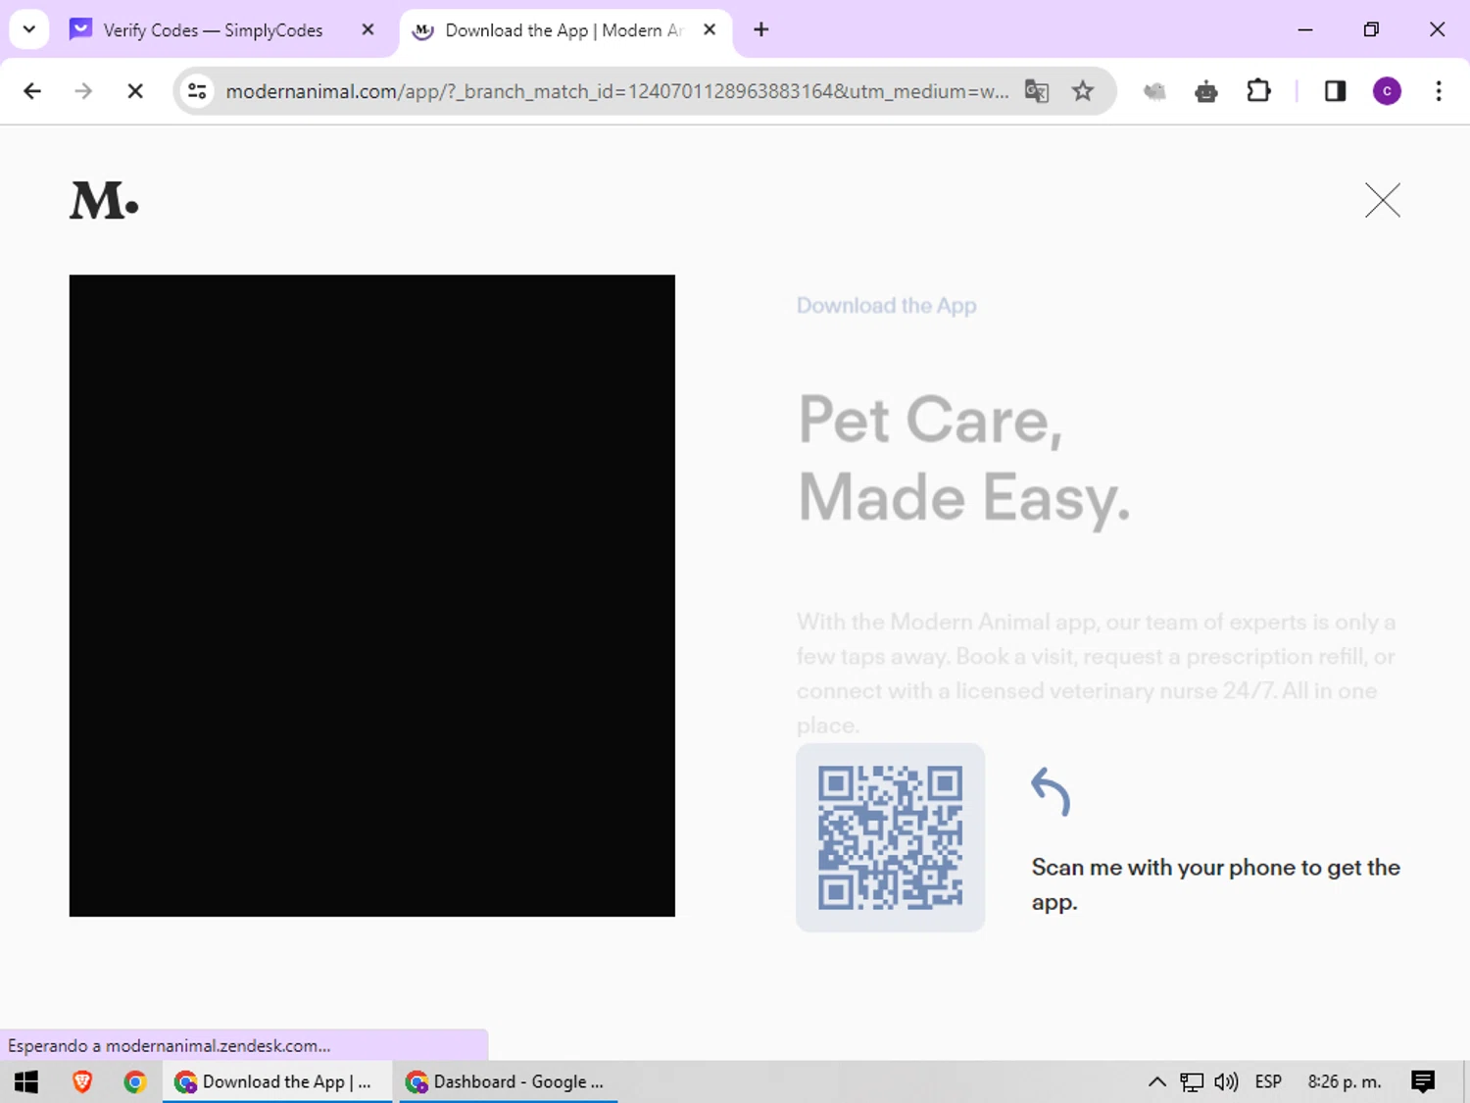
Task: Stop loading the page
Action: tap(135, 91)
